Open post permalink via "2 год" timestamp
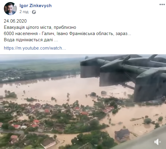The height and width of the screenshot is (149, 166). (x=24, y=12)
